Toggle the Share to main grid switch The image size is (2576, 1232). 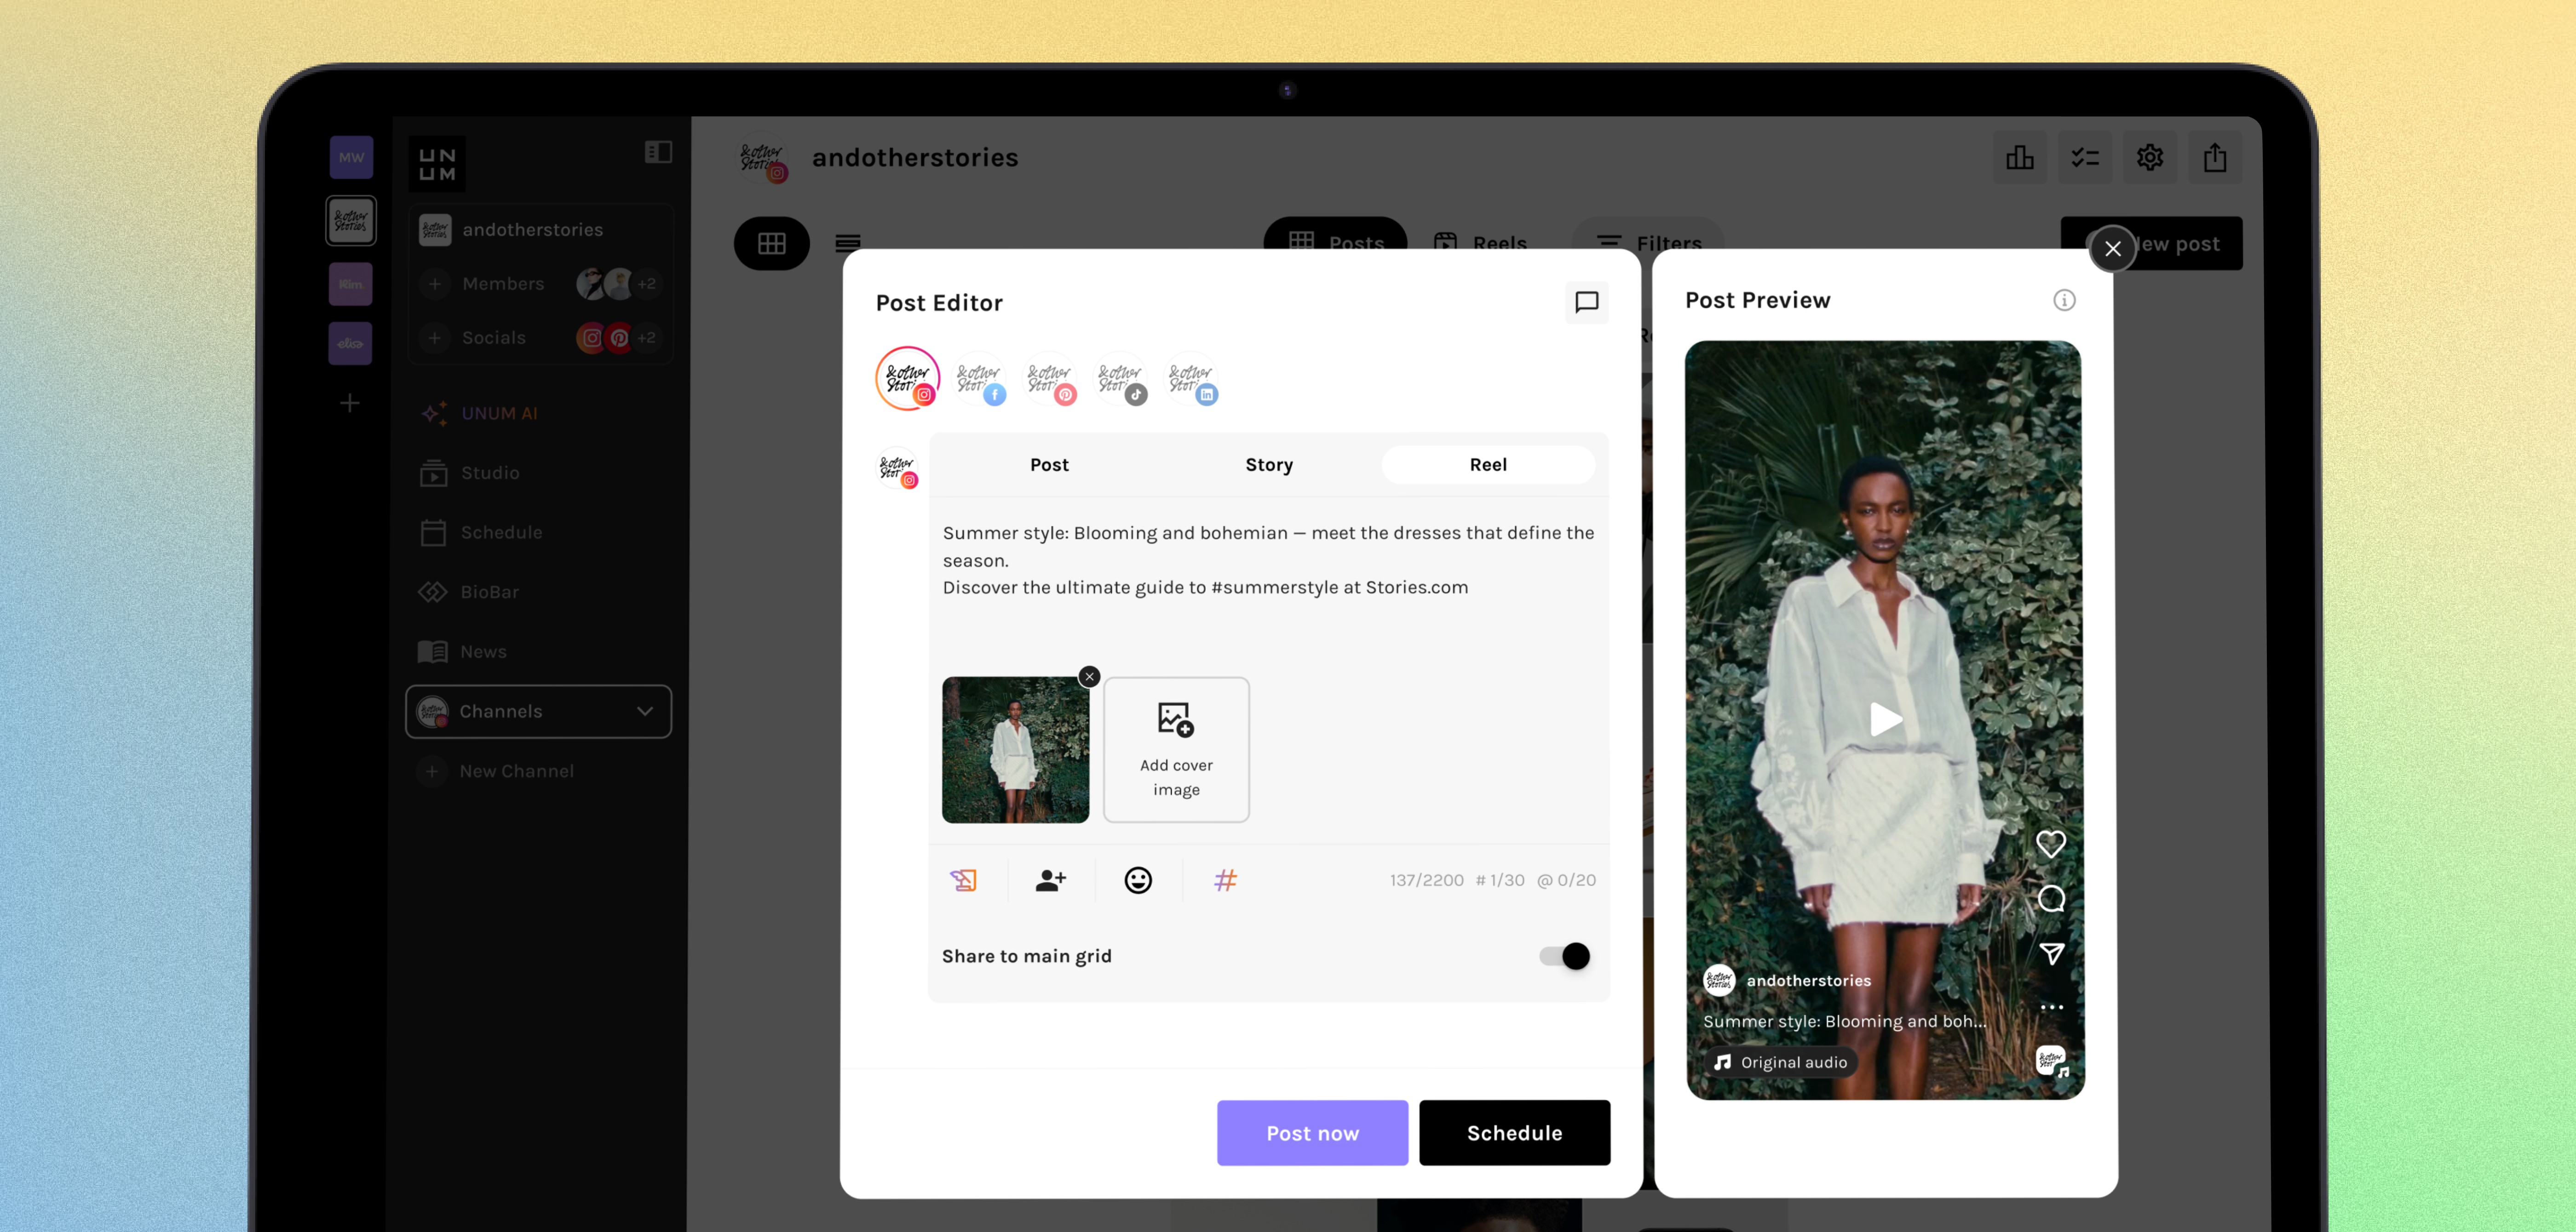1565,956
